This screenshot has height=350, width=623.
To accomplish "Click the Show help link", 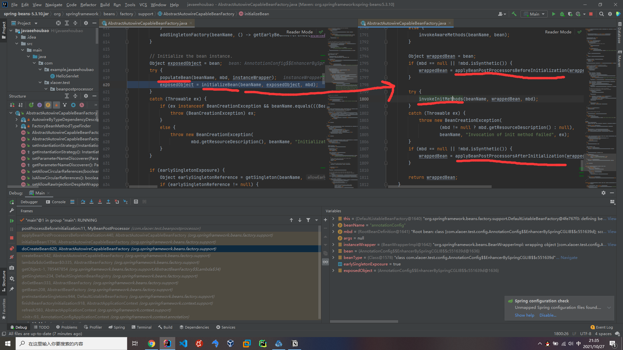I will coord(524,315).
